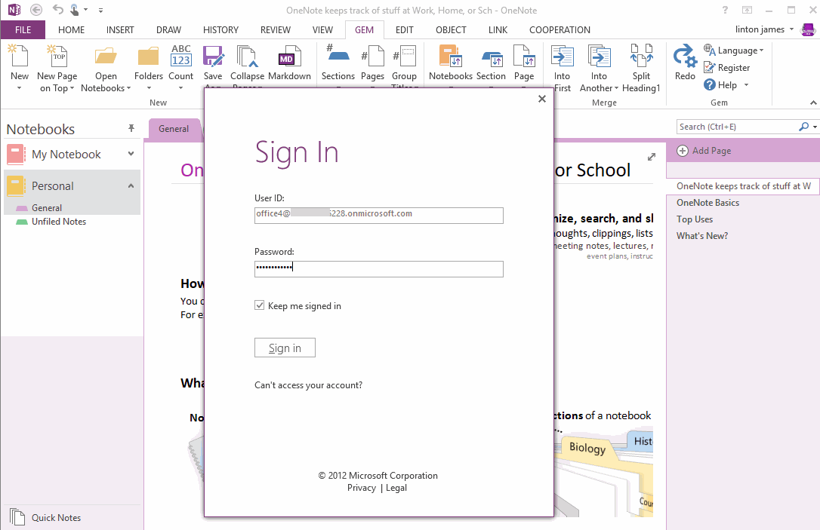Open Customize Quick Access Toolbar dropdown
Image resolution: width=820 pixels, height=530 pixels.
tap(100, 10)
